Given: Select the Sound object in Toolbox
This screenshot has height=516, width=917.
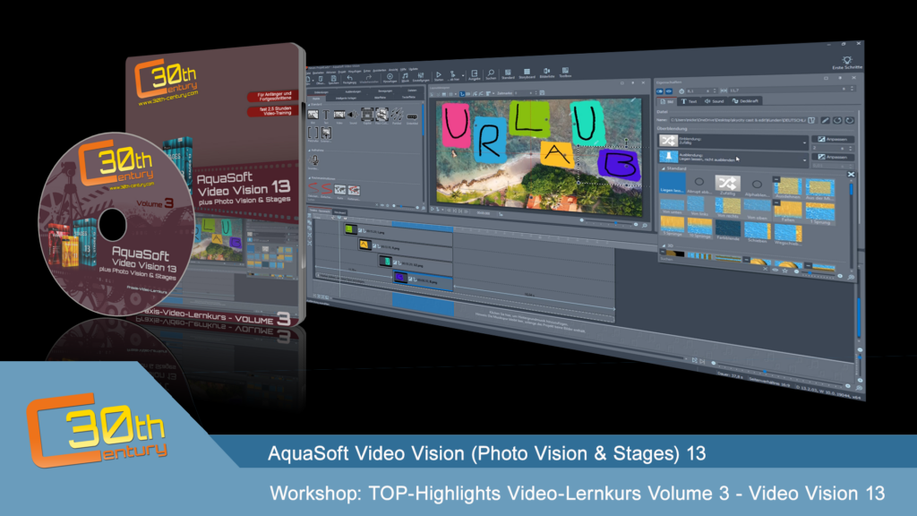Looking at the screenshot, I should click(353, 115).
